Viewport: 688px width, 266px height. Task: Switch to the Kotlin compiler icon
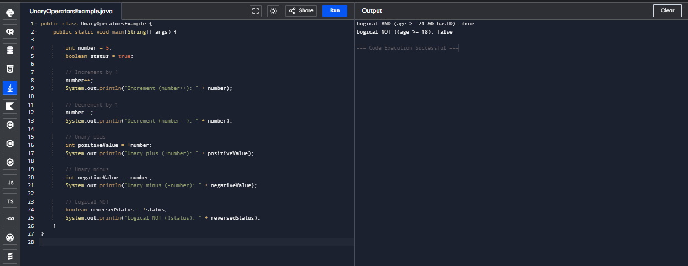coord(10,106)
